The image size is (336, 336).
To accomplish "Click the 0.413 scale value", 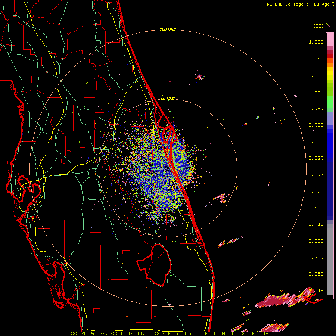I will pyautogui.click(x=316, y=224).
